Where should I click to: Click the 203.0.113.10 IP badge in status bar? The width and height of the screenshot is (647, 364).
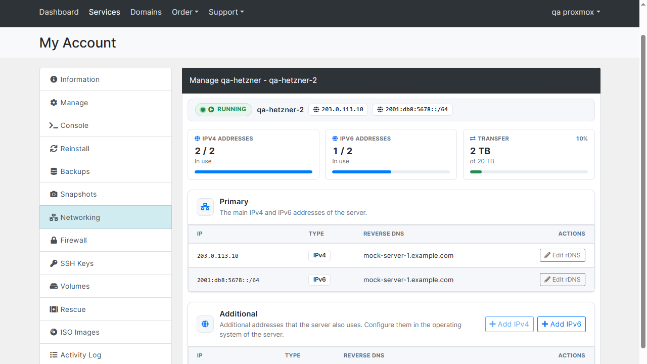[x=339, y=109]
